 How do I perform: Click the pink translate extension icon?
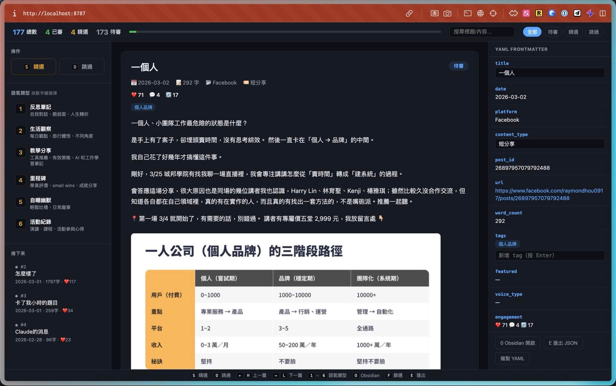(x=526, y=13)
